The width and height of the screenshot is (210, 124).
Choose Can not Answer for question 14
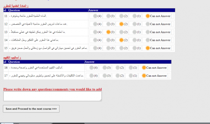coord(148,40)
